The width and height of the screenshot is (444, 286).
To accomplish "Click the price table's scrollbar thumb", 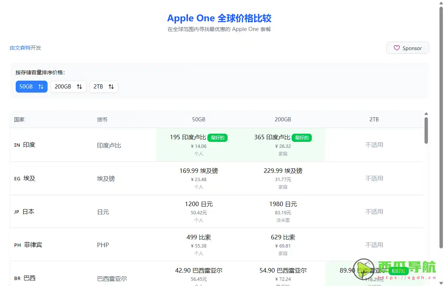I will click(426, 130).
